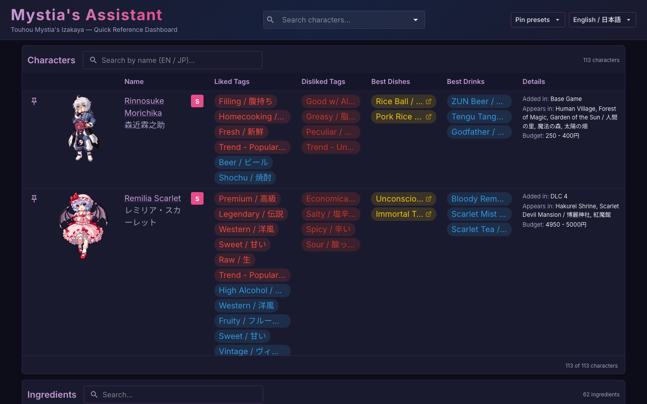Click the magnifier icon in the Ingredients search bar

click(x=94, y=395)
